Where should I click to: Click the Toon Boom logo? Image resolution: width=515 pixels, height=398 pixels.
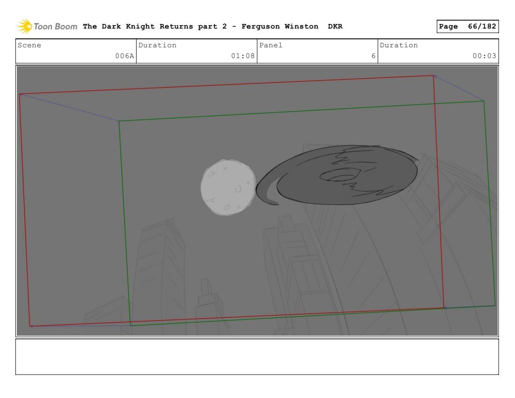click(x=47, y=26)
